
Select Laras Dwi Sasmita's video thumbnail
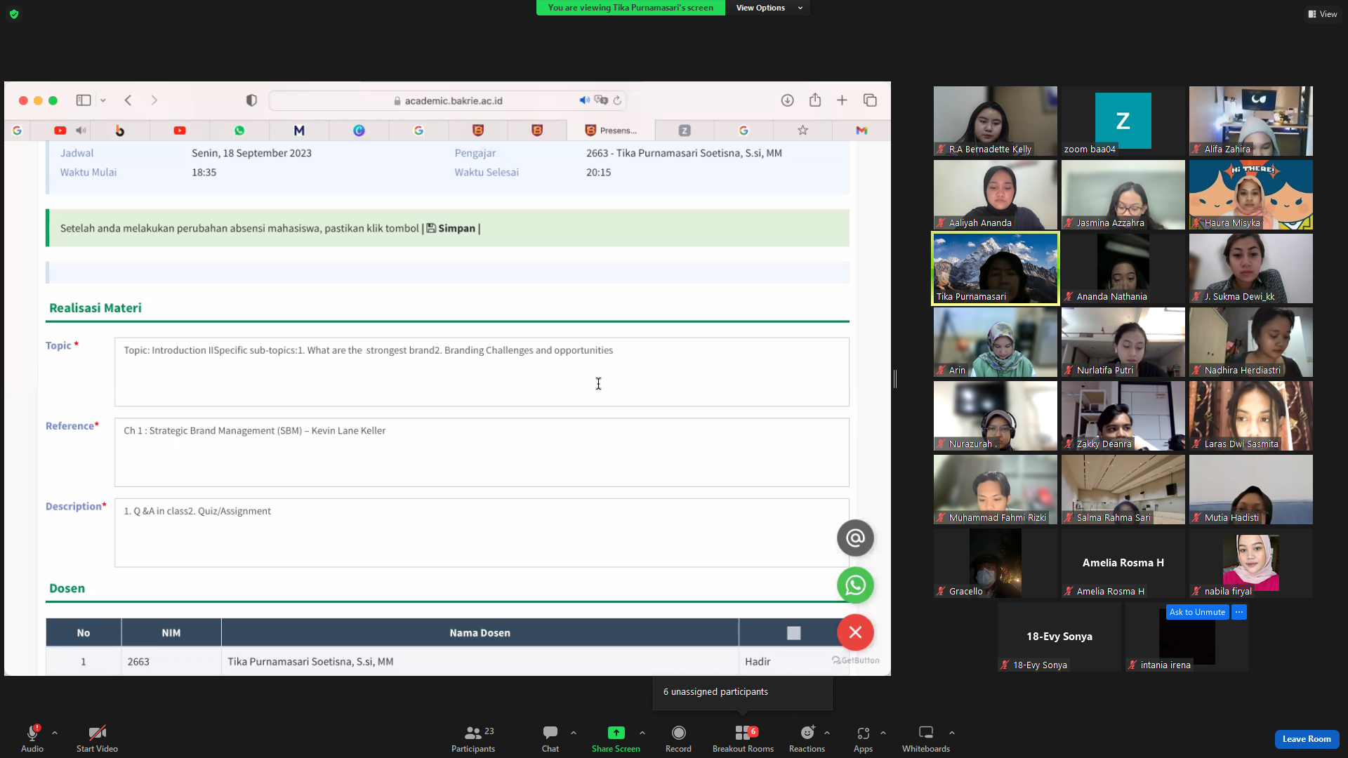pos(1250,415)
